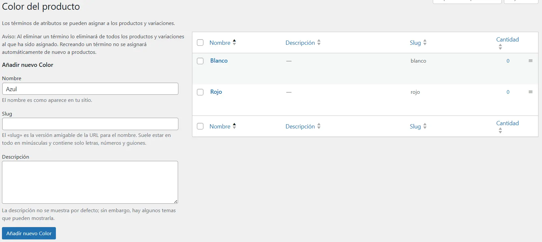Focus the empty Slug input field
Screen dimensions: 542x242
pos(90,124)
